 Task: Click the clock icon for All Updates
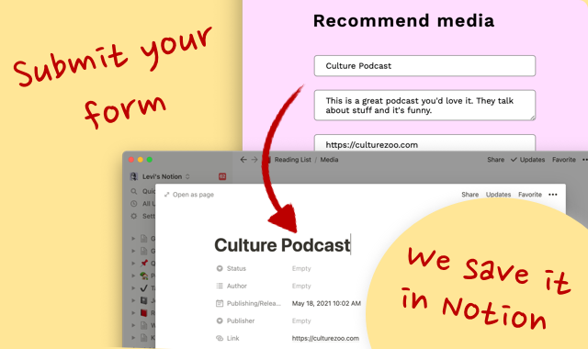click(x=134, y=204)
